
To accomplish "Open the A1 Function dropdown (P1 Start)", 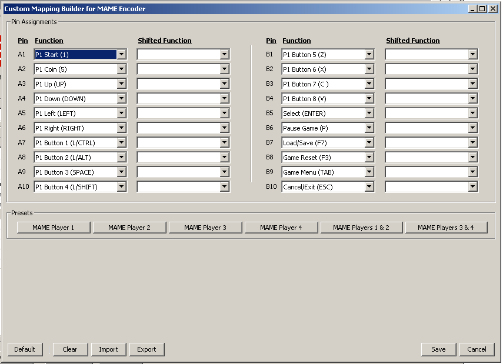I will [121, 55].
